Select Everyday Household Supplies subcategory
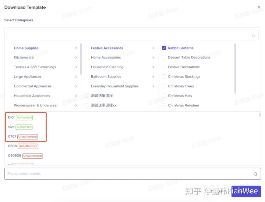 [x=114, y=86]
